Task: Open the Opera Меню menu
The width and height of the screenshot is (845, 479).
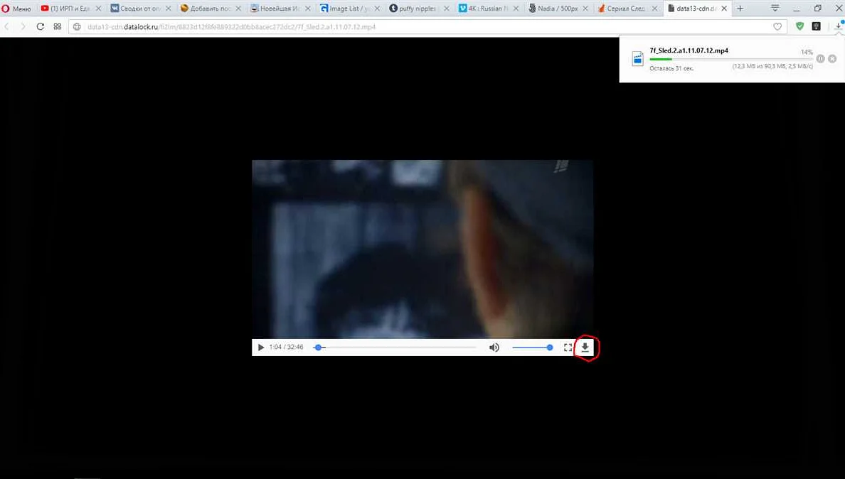Action: [16, 9]
